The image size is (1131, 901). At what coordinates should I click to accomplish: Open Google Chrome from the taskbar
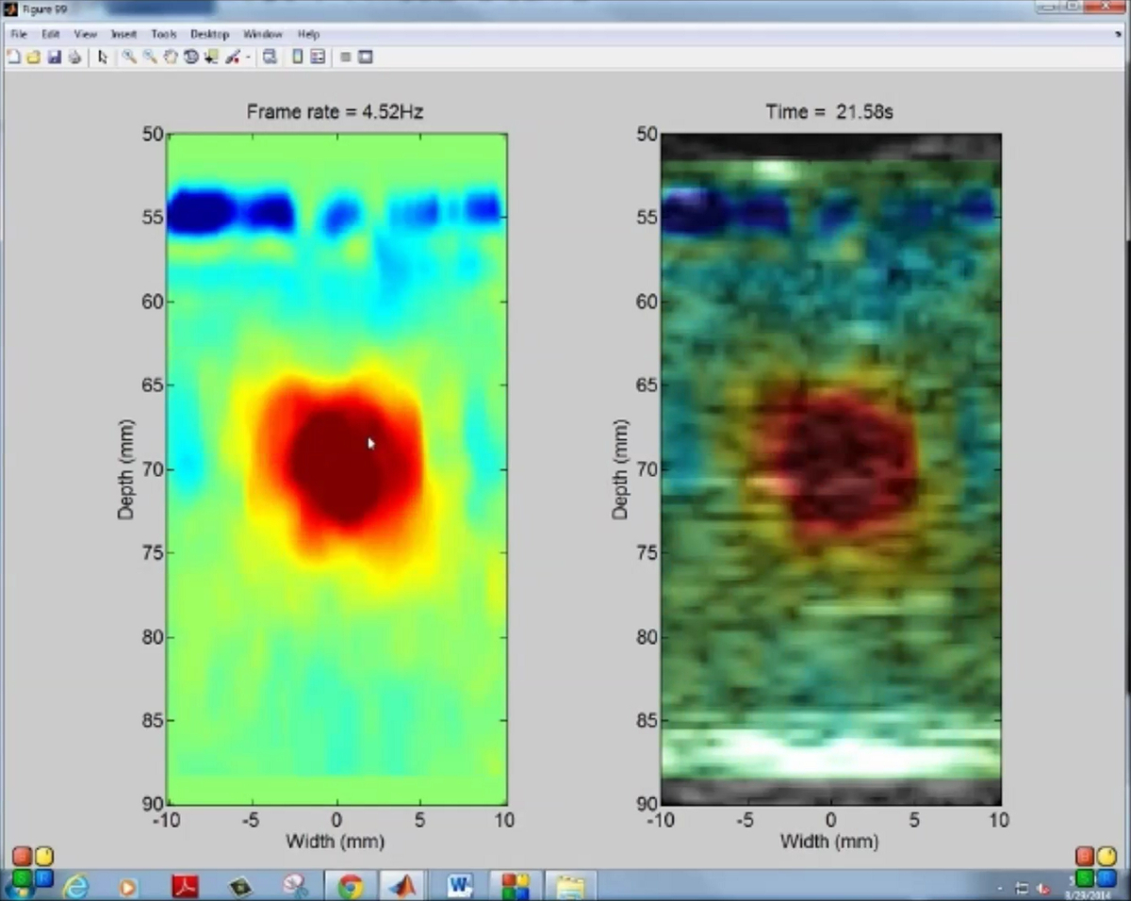pos(351,886)
